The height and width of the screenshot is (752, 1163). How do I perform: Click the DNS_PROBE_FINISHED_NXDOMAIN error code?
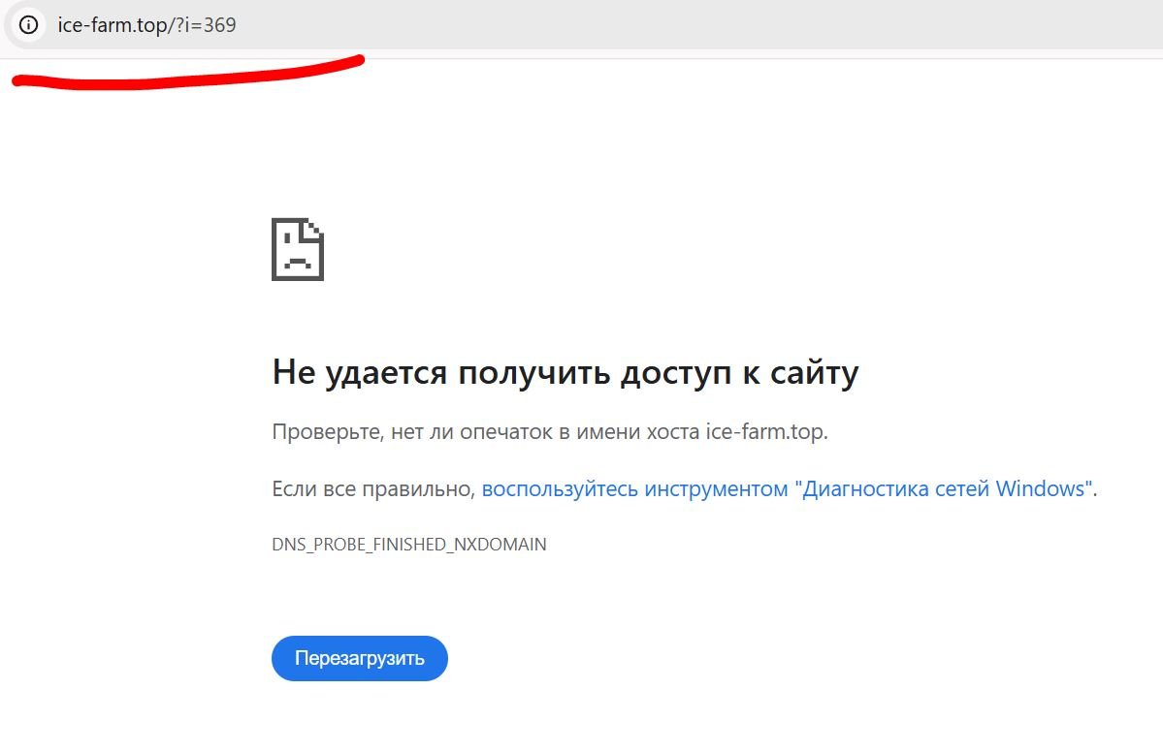coord(408,545)
